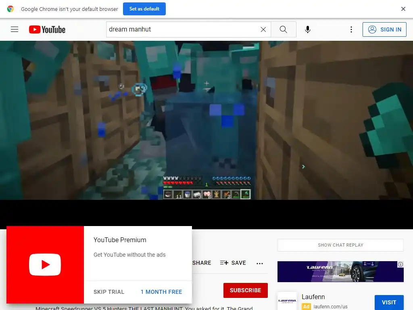This screenshot has height=310, width=413.
Task: Click the ad info icon on Laufenn banner
Action: (x=400, y=264)
